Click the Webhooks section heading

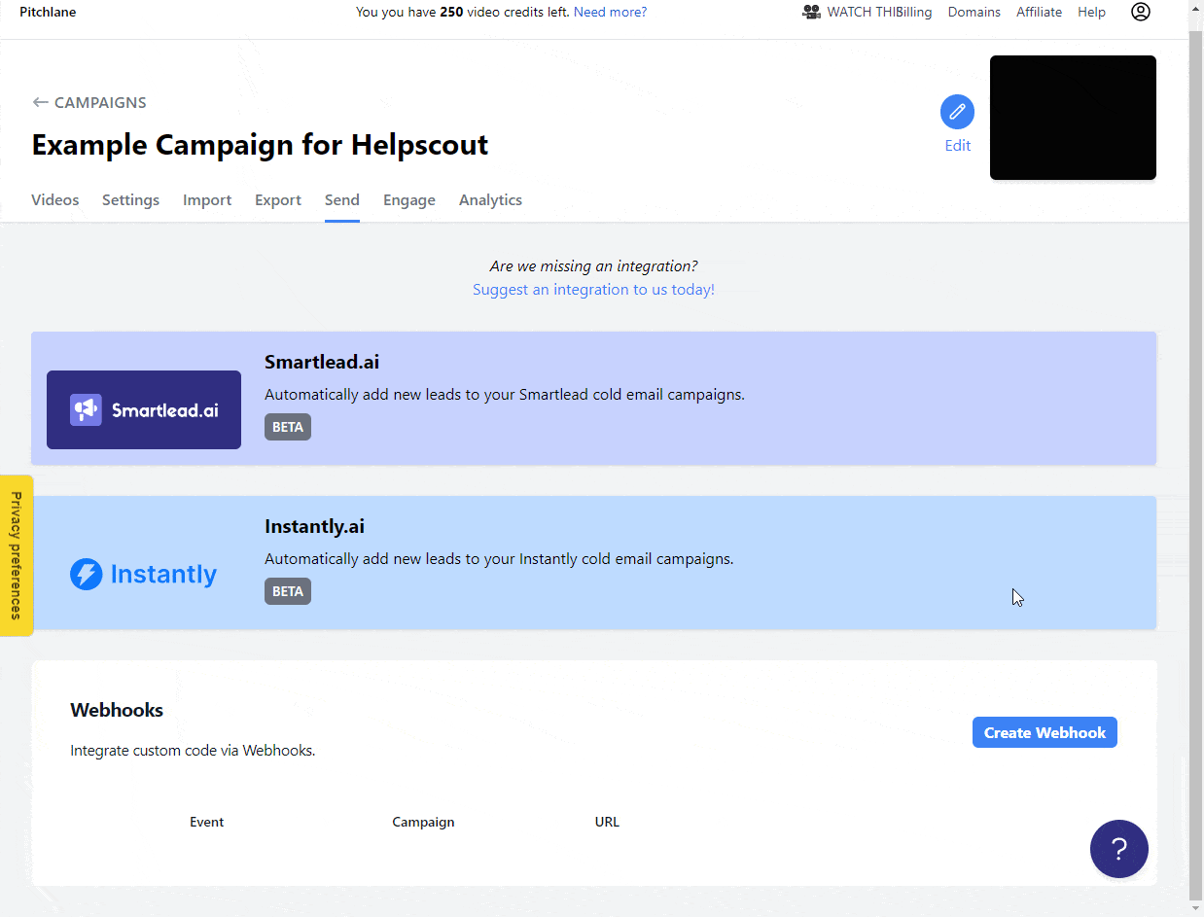117,710
